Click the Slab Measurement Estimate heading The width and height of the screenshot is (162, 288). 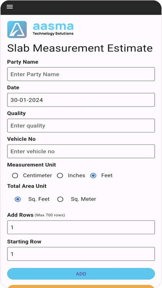click(x=80, y=48)
